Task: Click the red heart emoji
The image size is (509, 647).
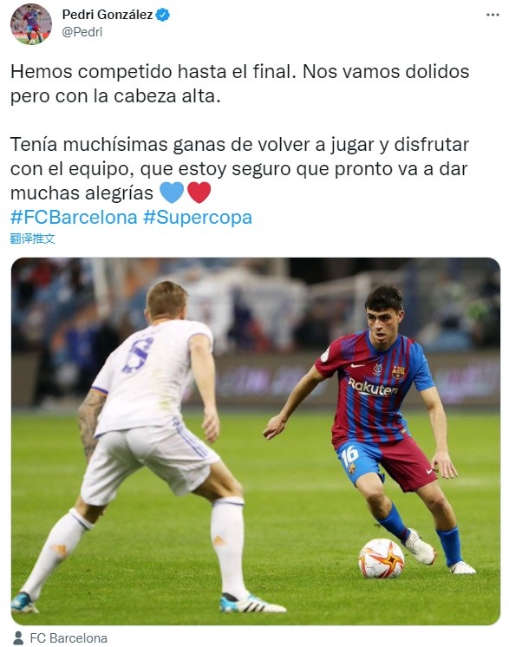Action: (199, 193)
